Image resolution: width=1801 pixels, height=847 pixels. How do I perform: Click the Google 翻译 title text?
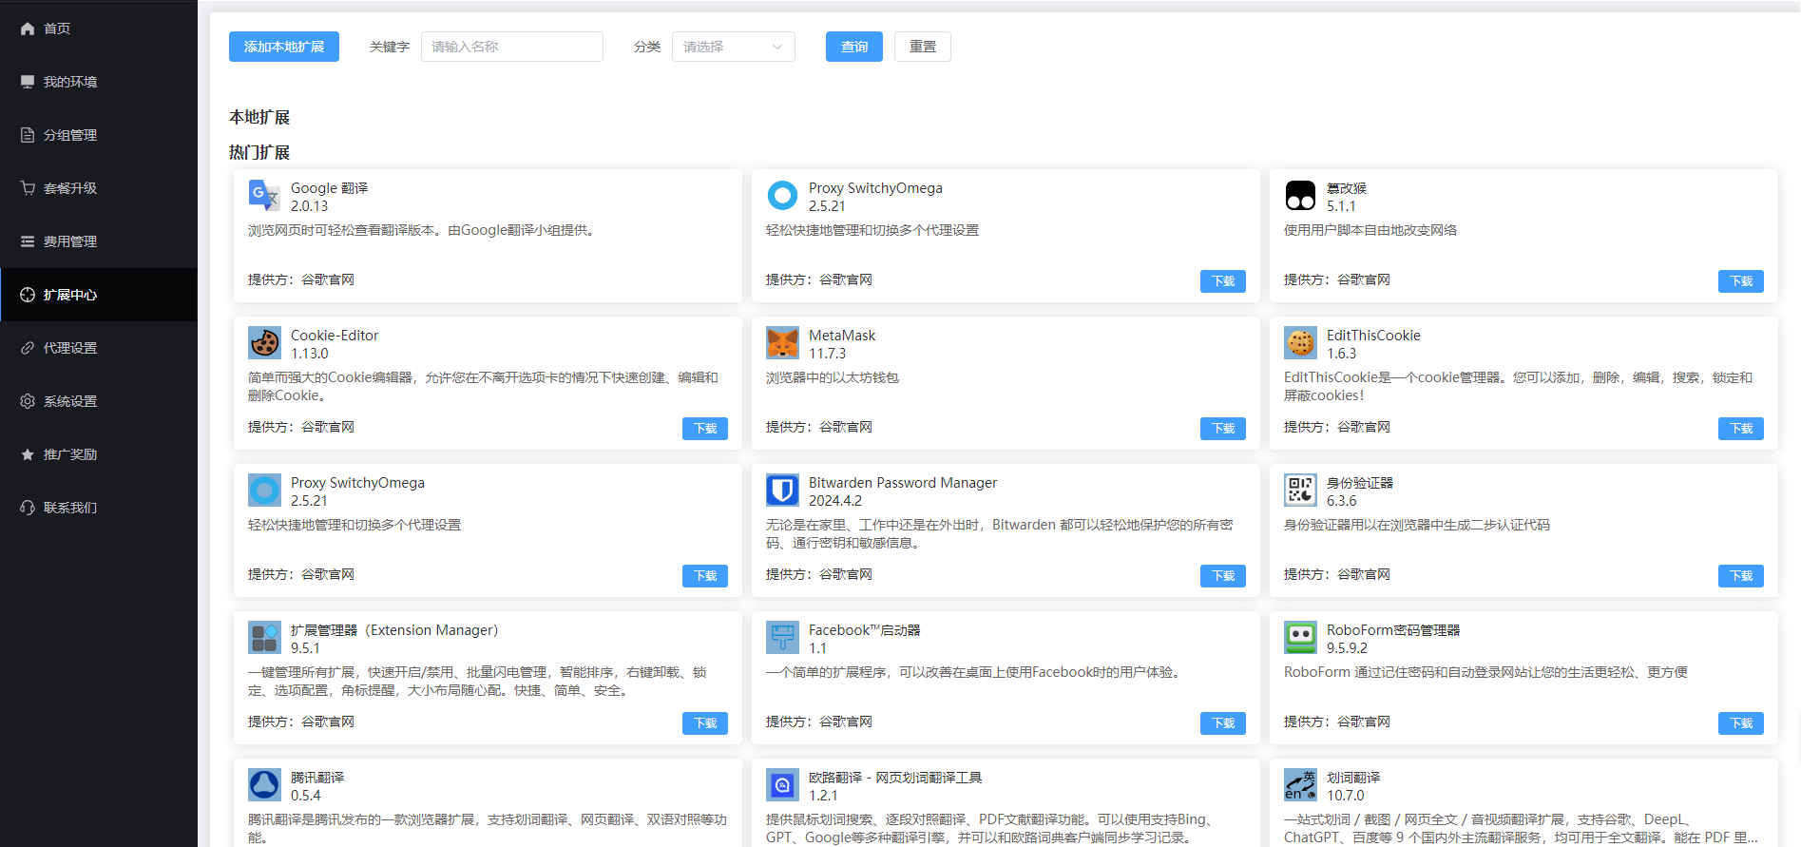click(329, 188)
